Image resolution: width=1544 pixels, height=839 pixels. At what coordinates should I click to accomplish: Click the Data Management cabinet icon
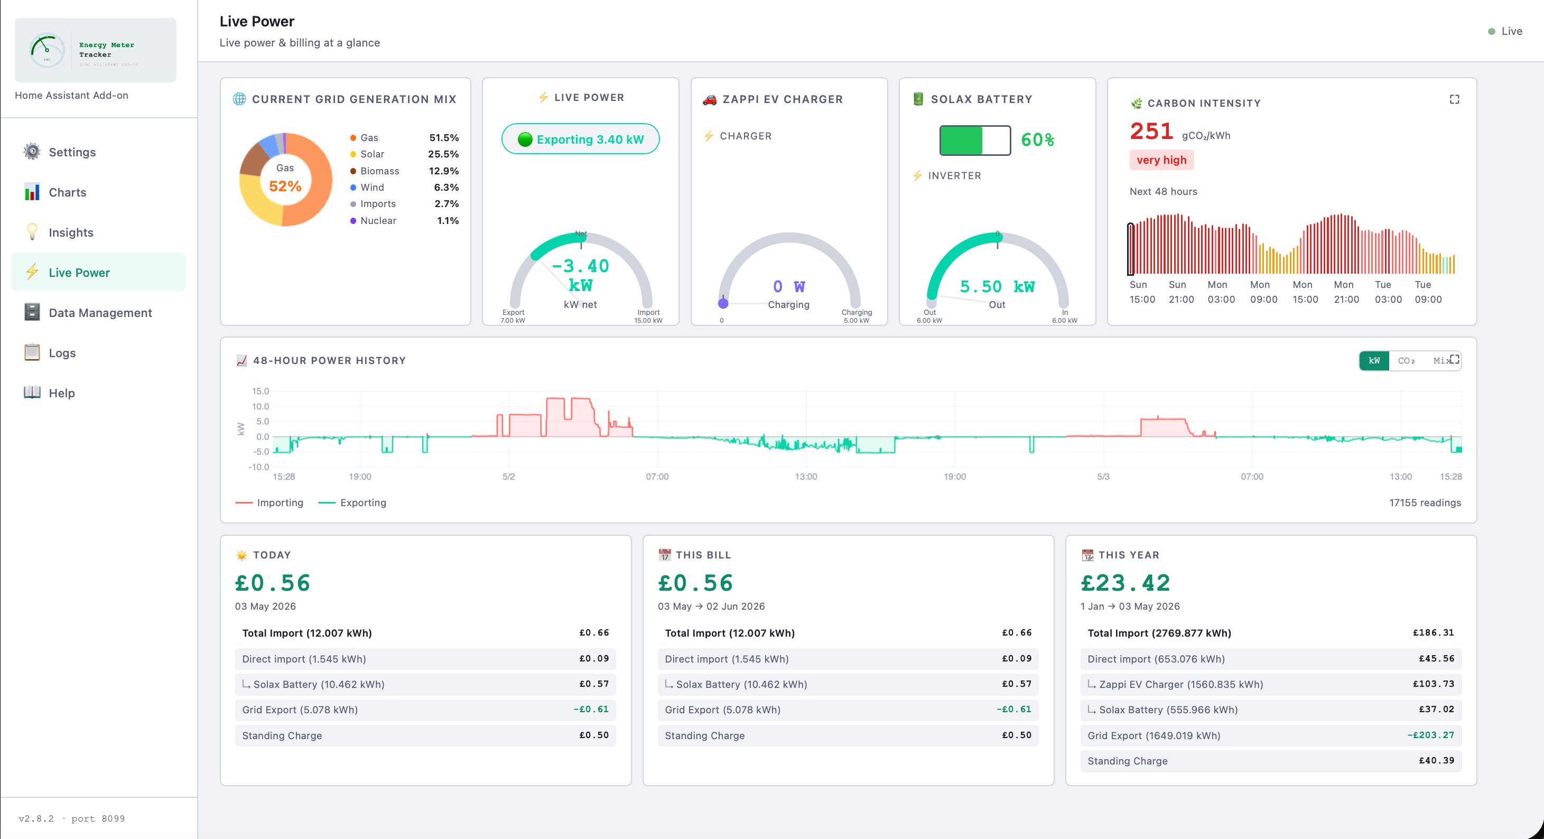32,312
